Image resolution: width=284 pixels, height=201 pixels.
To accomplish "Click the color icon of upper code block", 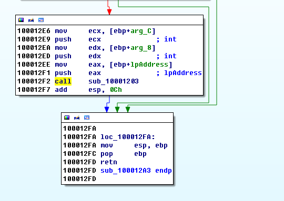I will [x=21, y=20].
